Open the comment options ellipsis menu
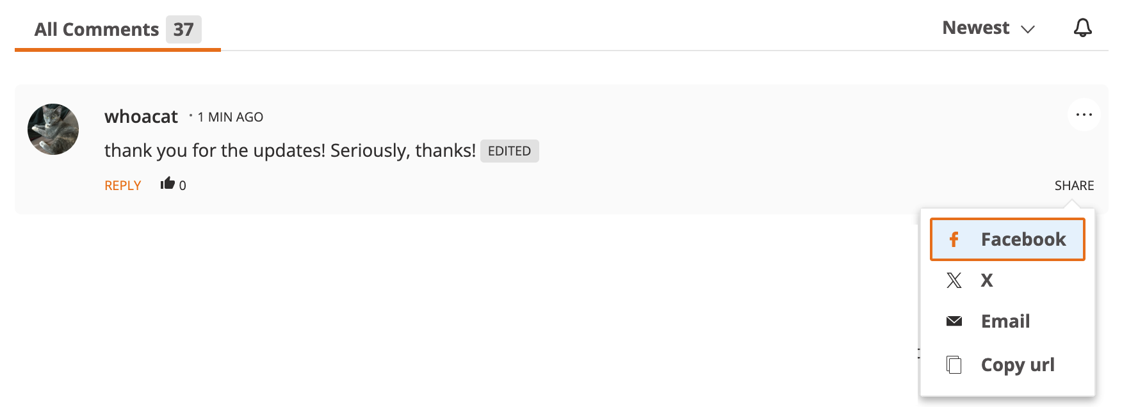Viewport: 1122px width, 407px height. 1084,114
